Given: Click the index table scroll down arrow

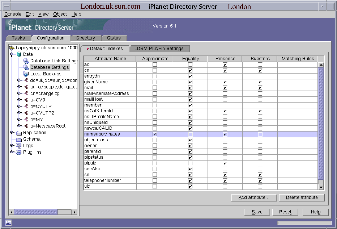Looking at the screenshot, I should coord(321,187).
